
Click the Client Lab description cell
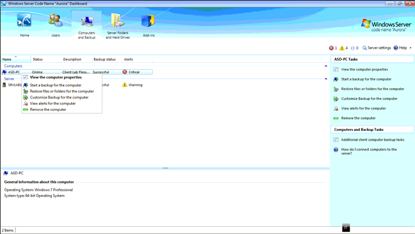point(76,72)
